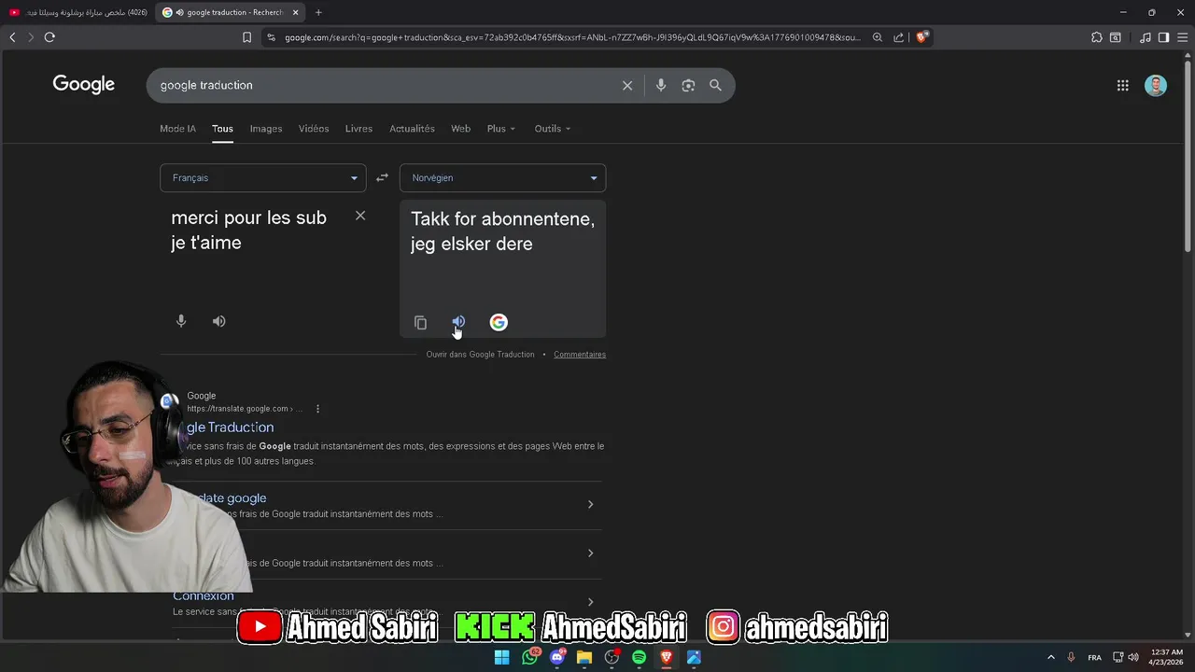Go to the Google logo homepage
Image resolution: width=1195 pixels, height=672 pixels.
[x=84, y=84]
